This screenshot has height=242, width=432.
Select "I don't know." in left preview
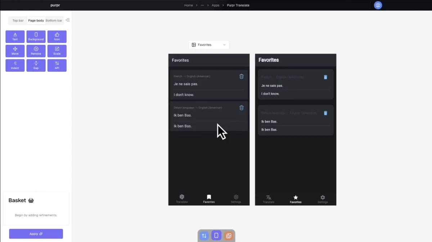click(x=184, y=95)
